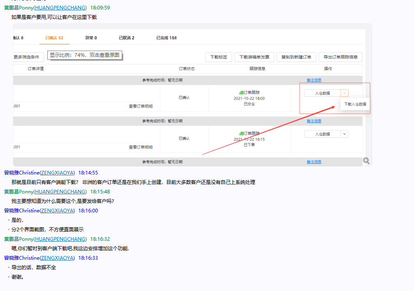Open 更多筛选条件 filter button

28,57
